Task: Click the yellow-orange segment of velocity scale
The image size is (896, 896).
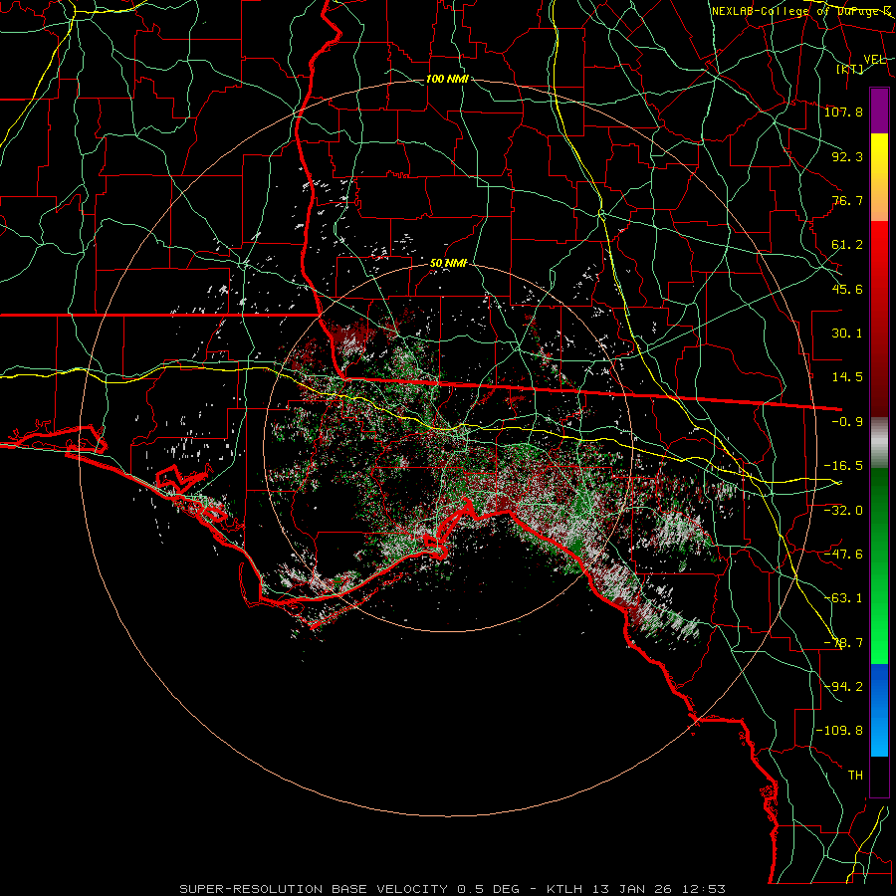Action: [879, 177]
